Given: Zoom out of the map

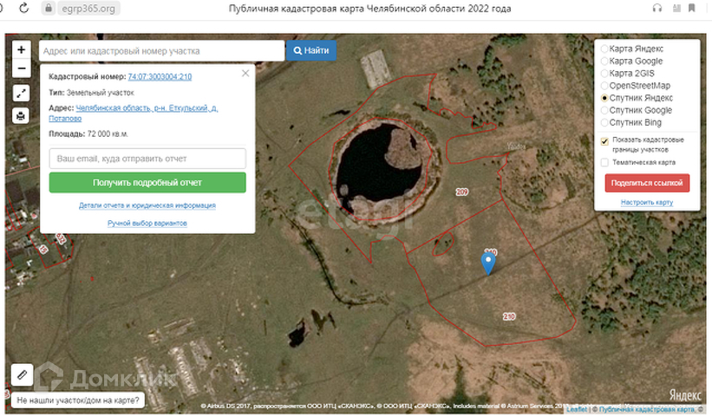Looking at the screenshot, I should tap(22, 68).
